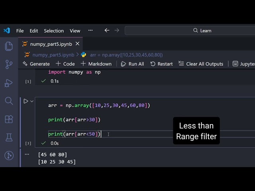Click the 'import numpy as np' code line
Viewport: 255px width, 191px height.
(75, 72)
